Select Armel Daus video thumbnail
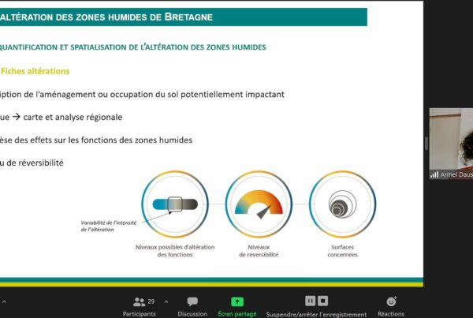This screenshot has height=318, width=473. 451,142
